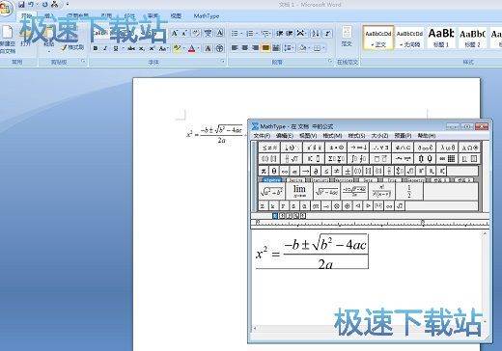502x351 pixels.
Task: Click the equation in MathType editing area
Action: 312,252
